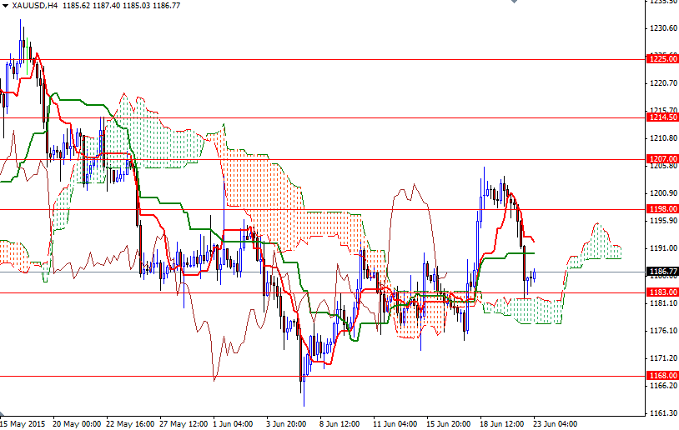
Task: Select the red 1168.00 price level label
Action: point(661,376)
